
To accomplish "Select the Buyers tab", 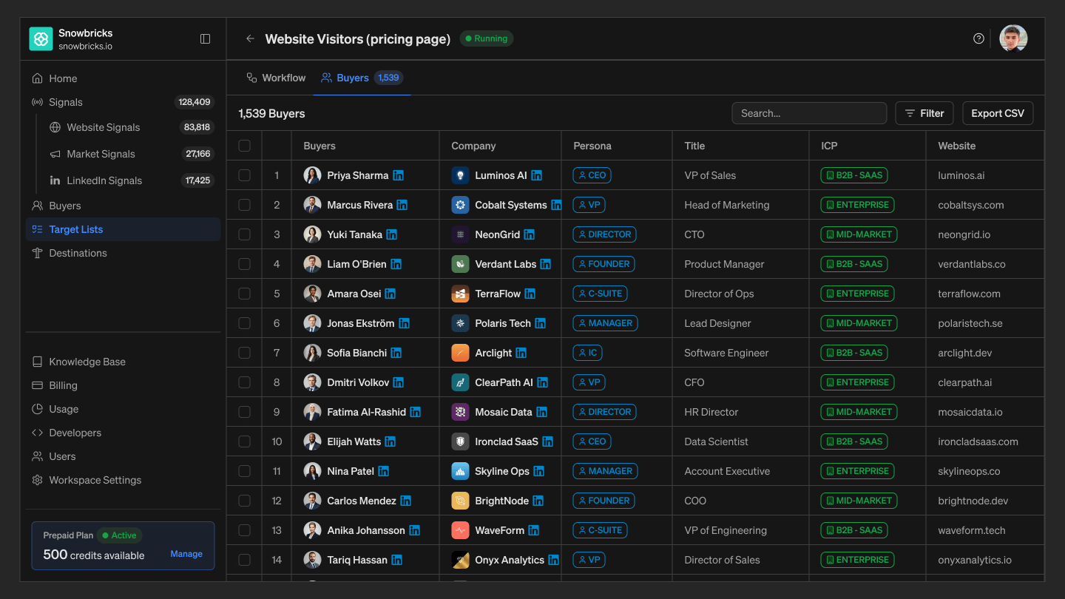I will (362, 78).
